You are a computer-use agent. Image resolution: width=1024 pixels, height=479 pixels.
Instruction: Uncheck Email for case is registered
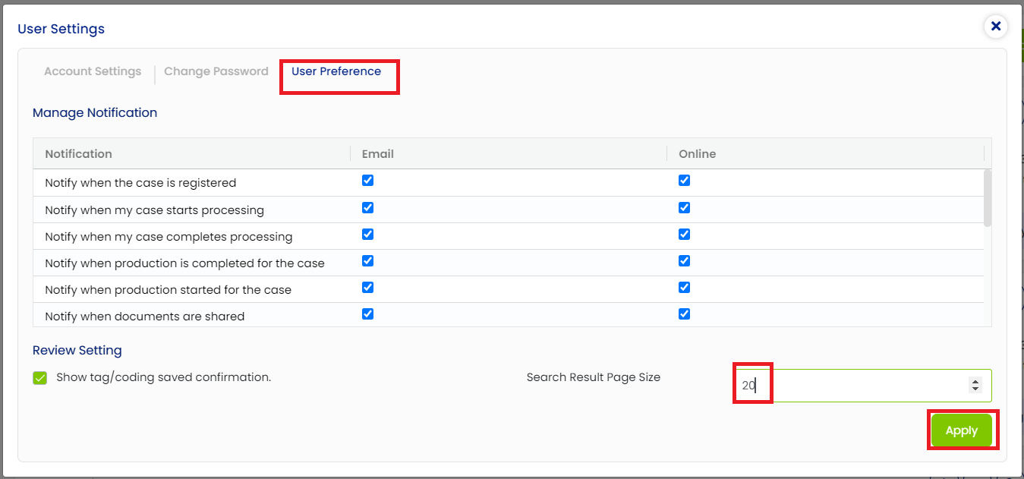(x=367, y=181)
